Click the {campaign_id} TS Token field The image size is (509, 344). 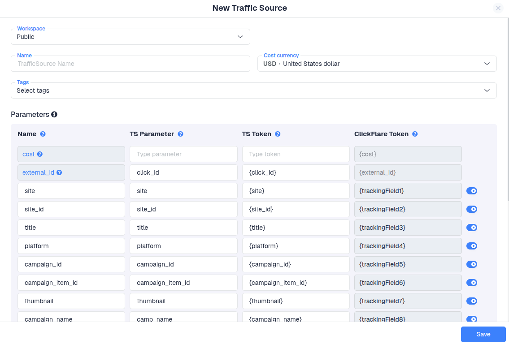[x=296, y=264]
